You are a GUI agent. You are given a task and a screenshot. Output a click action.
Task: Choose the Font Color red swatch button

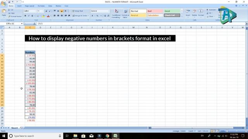(48, 16)
